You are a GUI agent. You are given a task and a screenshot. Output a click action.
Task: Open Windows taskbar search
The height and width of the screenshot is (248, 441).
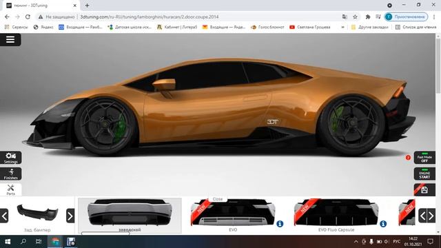(23, 242)
